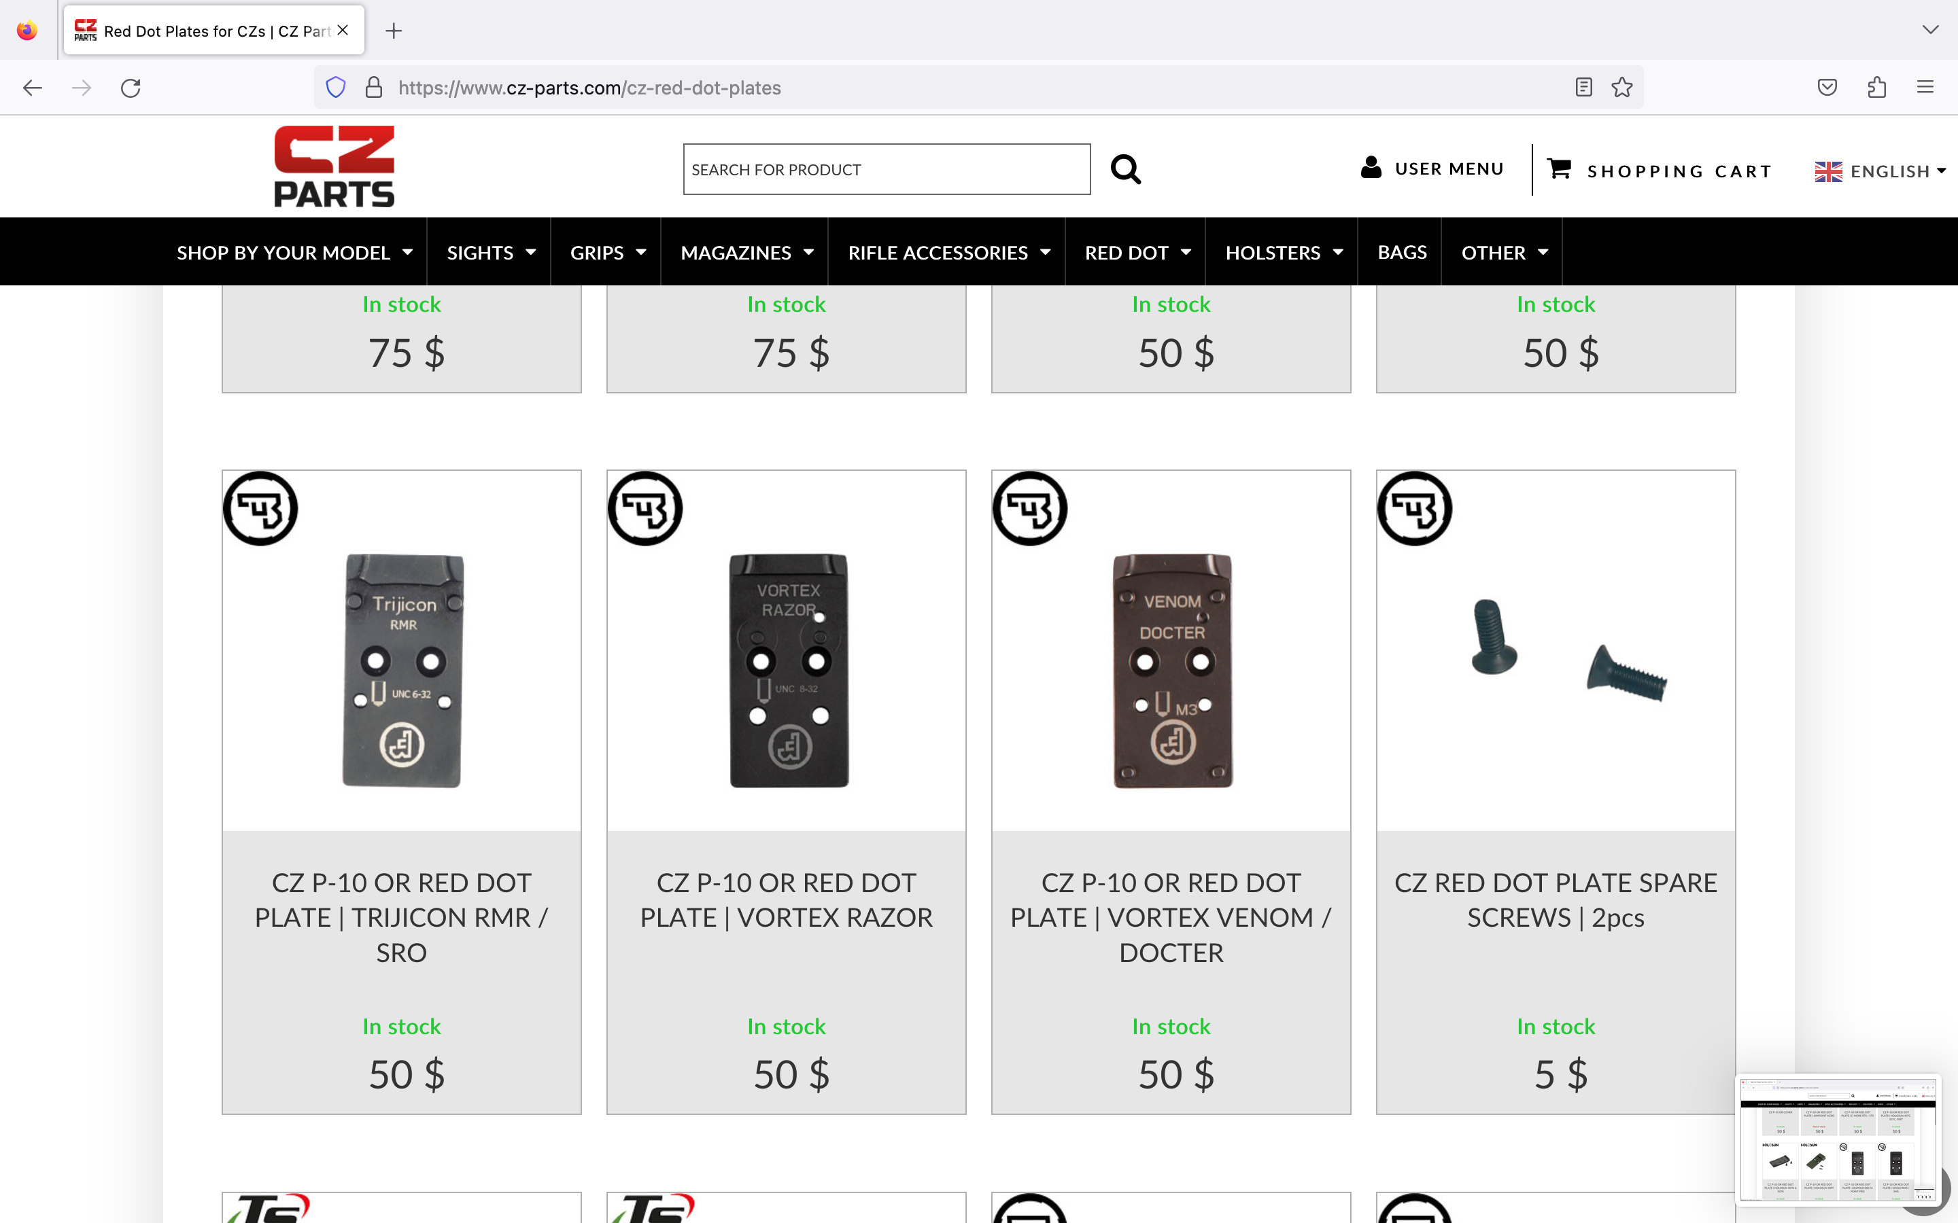Click In stock label on Venom Docter card
Image resolution: width=1958 pixels, height=1223 pixels.
click(1171, 1027)
